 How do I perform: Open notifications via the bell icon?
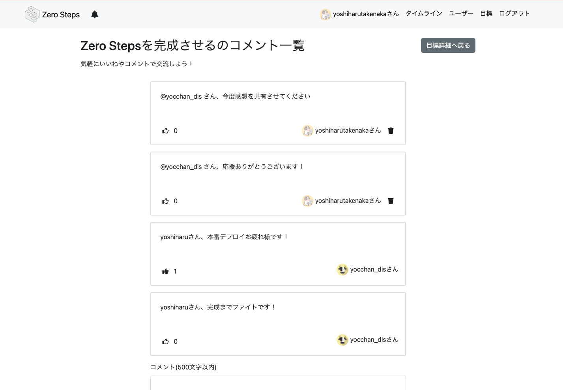95,14
